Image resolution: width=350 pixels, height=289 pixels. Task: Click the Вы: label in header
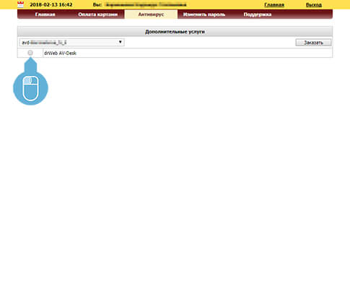tap(97, 4)
